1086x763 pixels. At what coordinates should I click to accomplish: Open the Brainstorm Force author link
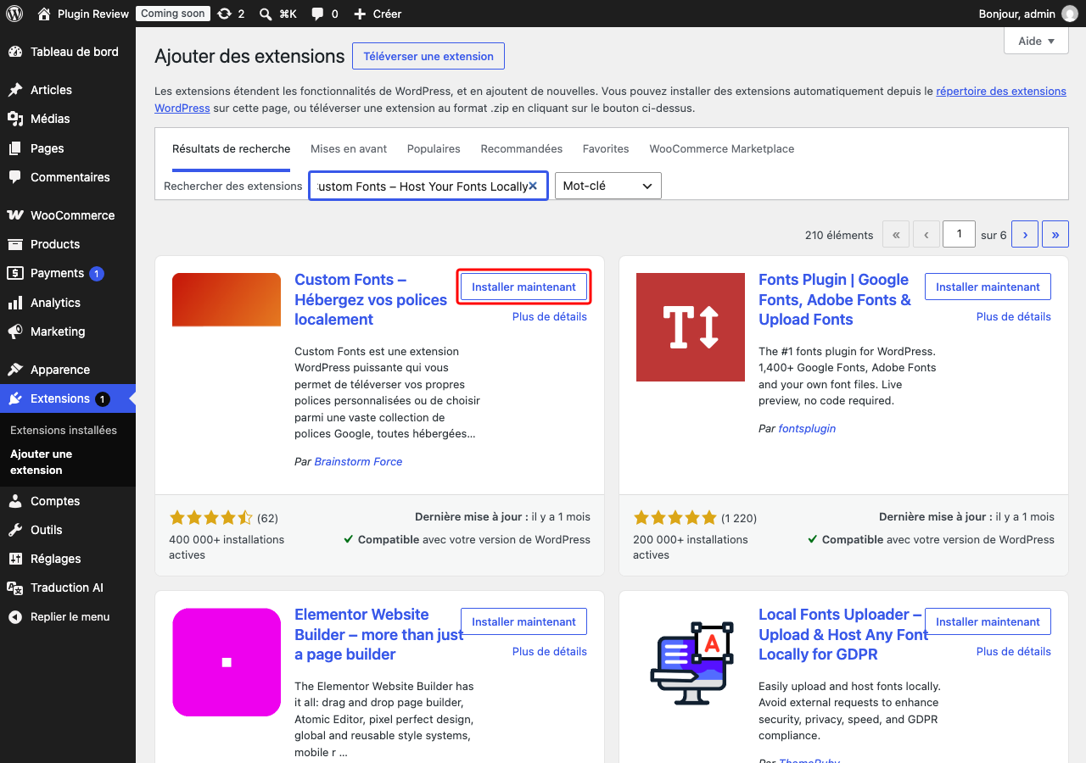coord(358,461)
